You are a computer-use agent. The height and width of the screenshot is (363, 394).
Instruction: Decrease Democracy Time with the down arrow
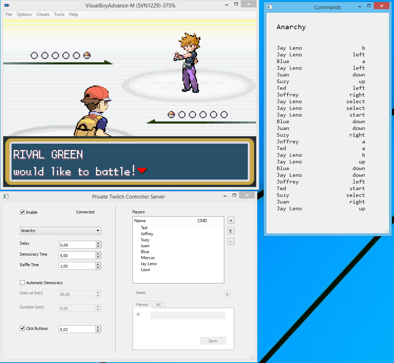98,257
